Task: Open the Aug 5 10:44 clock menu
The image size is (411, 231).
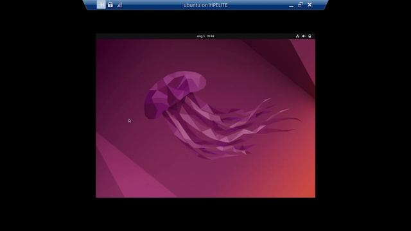Action: (x=205, y=36)
